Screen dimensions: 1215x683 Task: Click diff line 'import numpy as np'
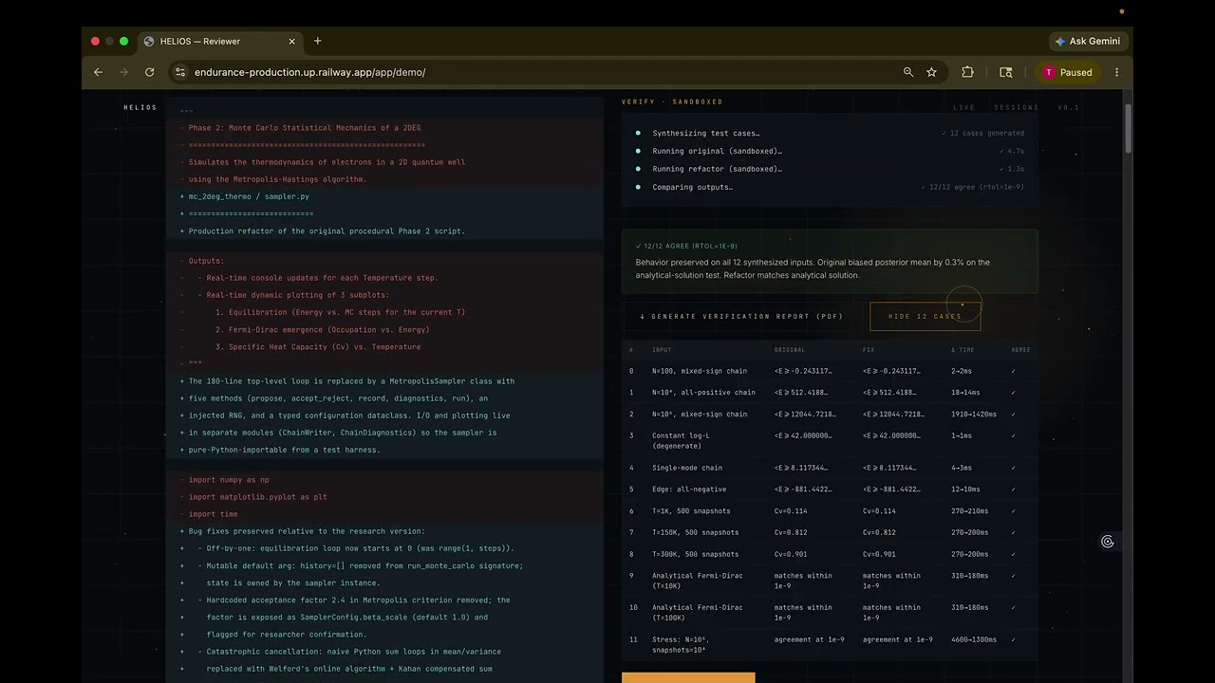229,480
